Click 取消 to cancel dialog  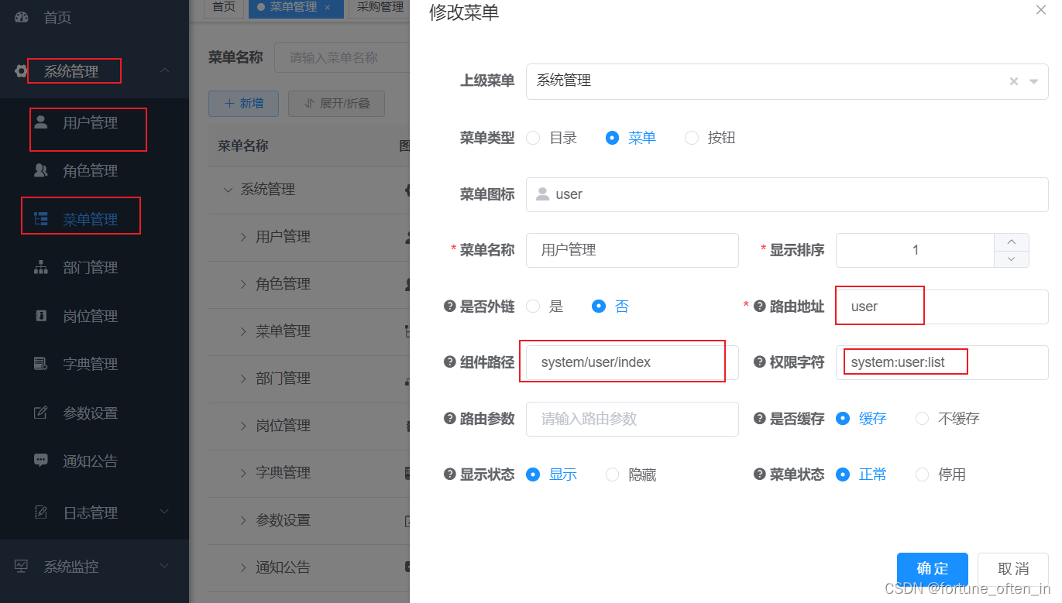pos(1013,569)
